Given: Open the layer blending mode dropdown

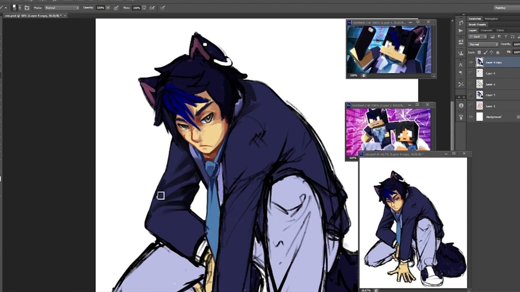Looking at the screenshot, I should coord(483,44).
